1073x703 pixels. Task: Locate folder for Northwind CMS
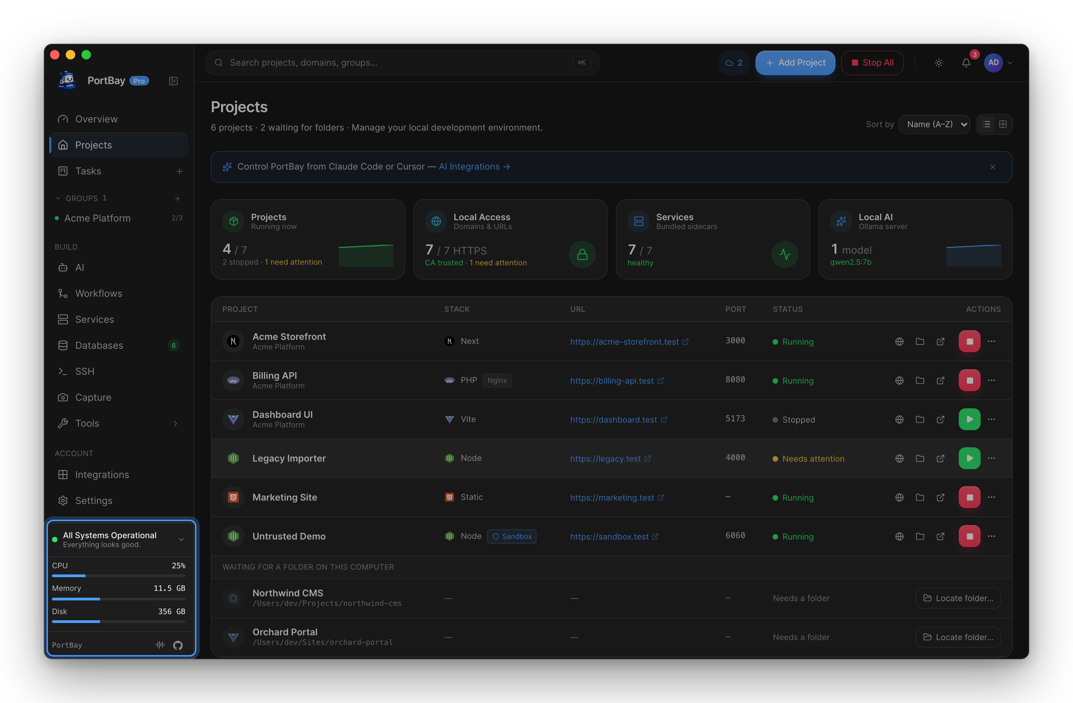(x=958, y=598)
